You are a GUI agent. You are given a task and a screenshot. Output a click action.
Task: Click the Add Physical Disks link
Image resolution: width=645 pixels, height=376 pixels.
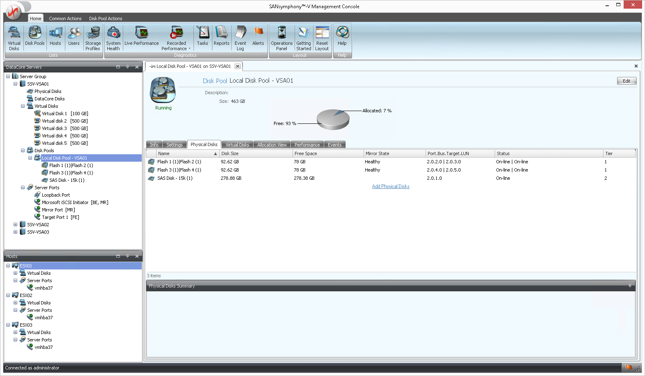[x=390, y=186]
